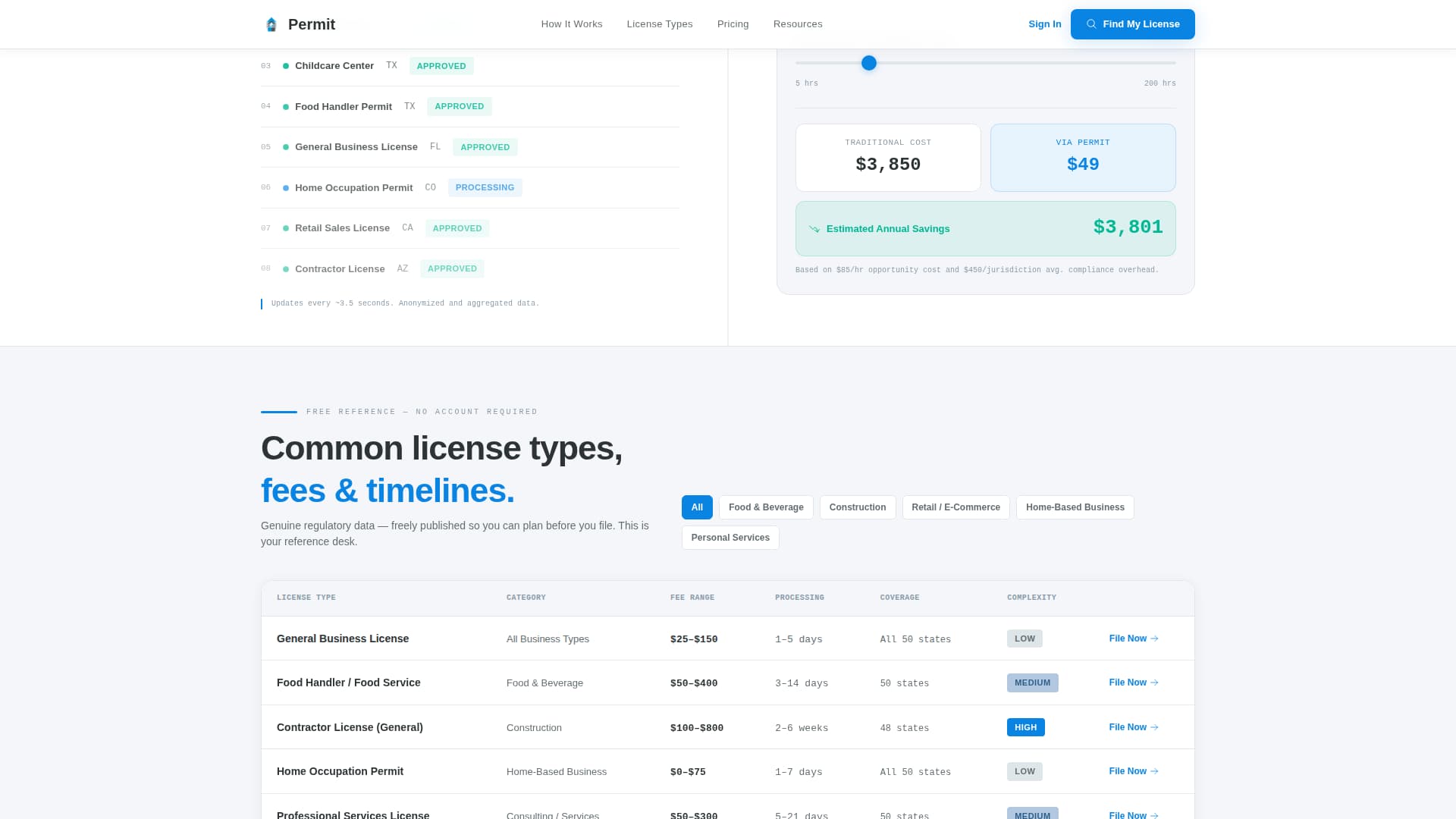This screenshot has width=1456, height=819.
Task: Click the 3–14 days processing cell
Action: [802, 683]
